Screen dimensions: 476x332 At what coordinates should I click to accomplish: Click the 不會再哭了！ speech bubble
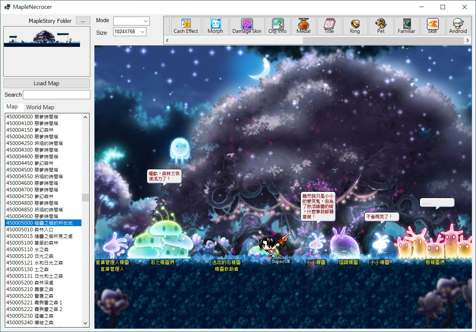(382, 217)
